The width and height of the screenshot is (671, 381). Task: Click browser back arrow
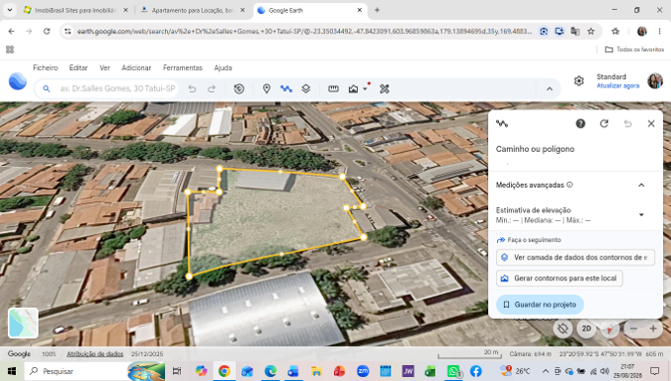12,32
